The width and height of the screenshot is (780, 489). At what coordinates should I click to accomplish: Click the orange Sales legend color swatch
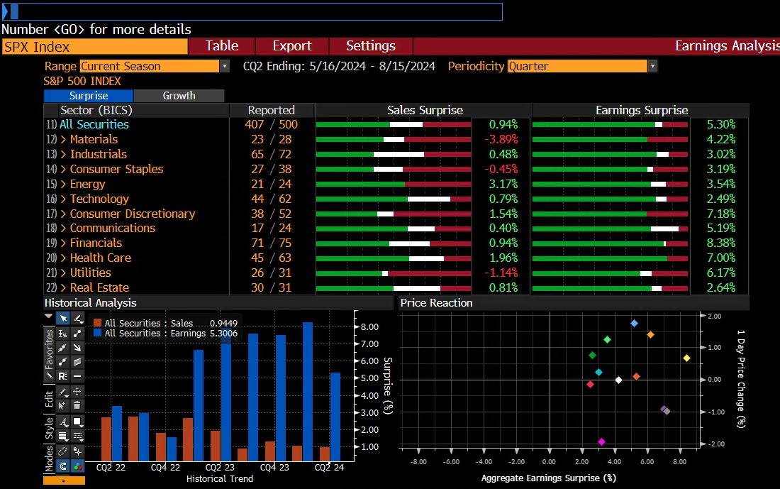[x=98, y=323]
